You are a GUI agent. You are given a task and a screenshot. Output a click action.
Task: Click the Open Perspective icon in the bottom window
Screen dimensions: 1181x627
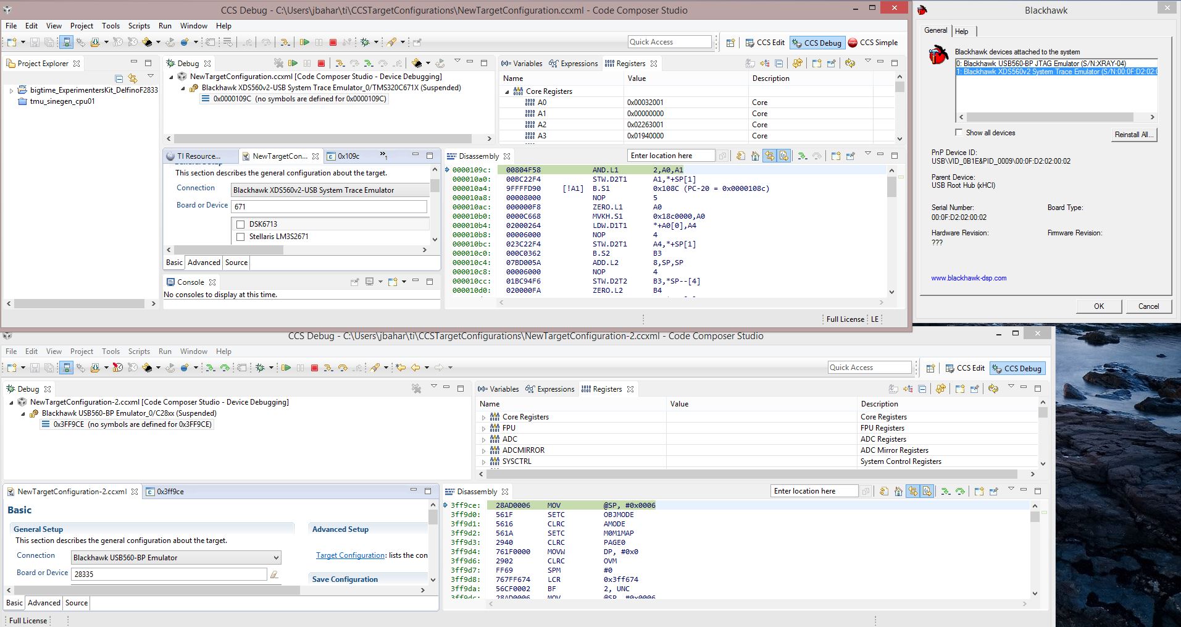point(931,368)
